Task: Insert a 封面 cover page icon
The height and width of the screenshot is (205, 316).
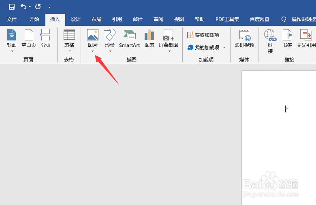Action: 11,35
